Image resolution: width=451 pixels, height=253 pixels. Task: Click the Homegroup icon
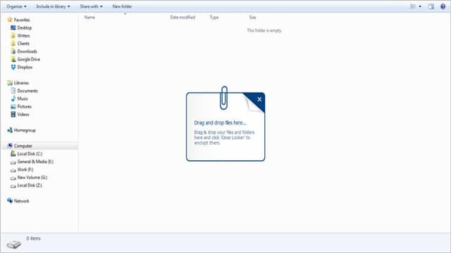pyautogui.click(x=10, y=130)
